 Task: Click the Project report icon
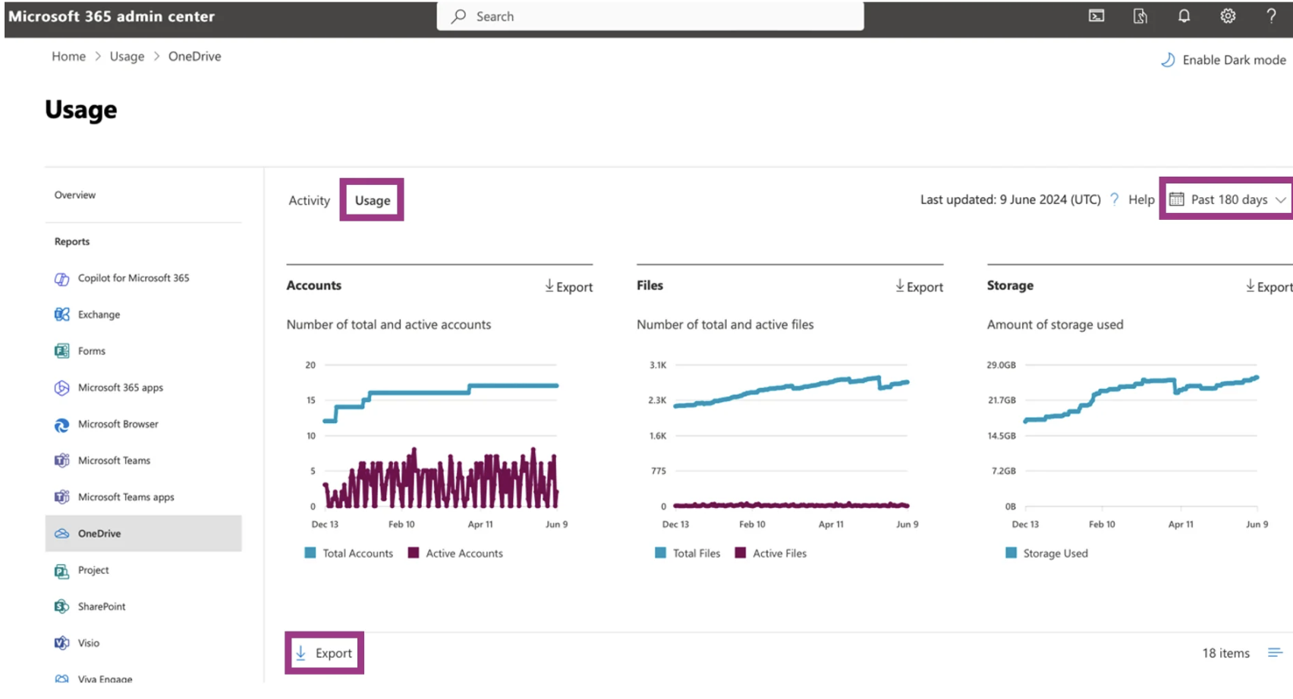(x=62, y=570)
